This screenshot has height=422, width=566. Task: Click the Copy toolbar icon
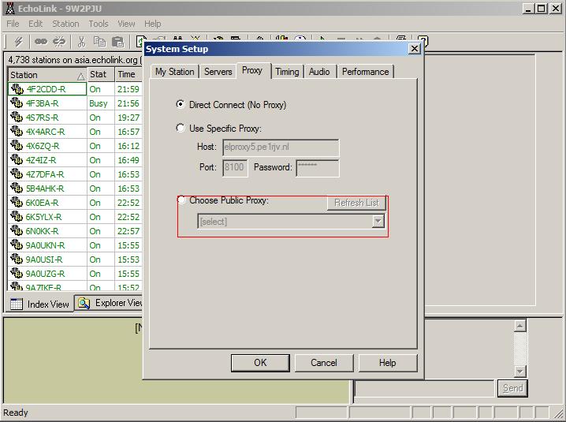[x=99, y=42]
